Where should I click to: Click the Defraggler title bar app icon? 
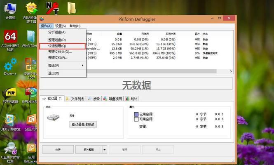coord(42,19)
